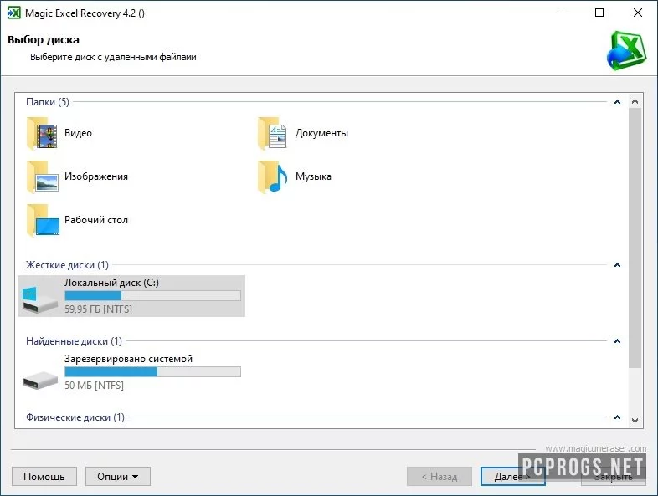Viewport: 658px width, 496px height.
Task: Click the scrollbar up arrow
Action: [x=635, y=101]
